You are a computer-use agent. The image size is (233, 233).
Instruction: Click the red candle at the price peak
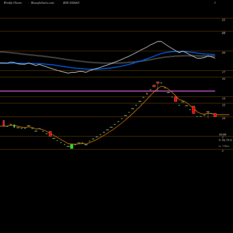pyautogui.click(x=158, y=82)
